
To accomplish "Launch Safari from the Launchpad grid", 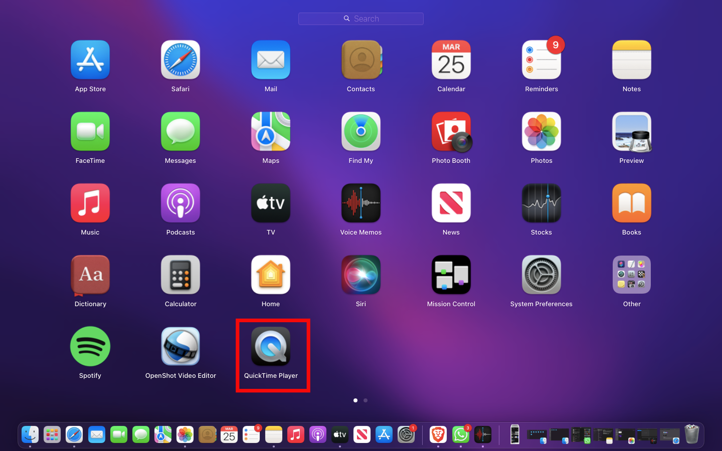I will (180, 60).
